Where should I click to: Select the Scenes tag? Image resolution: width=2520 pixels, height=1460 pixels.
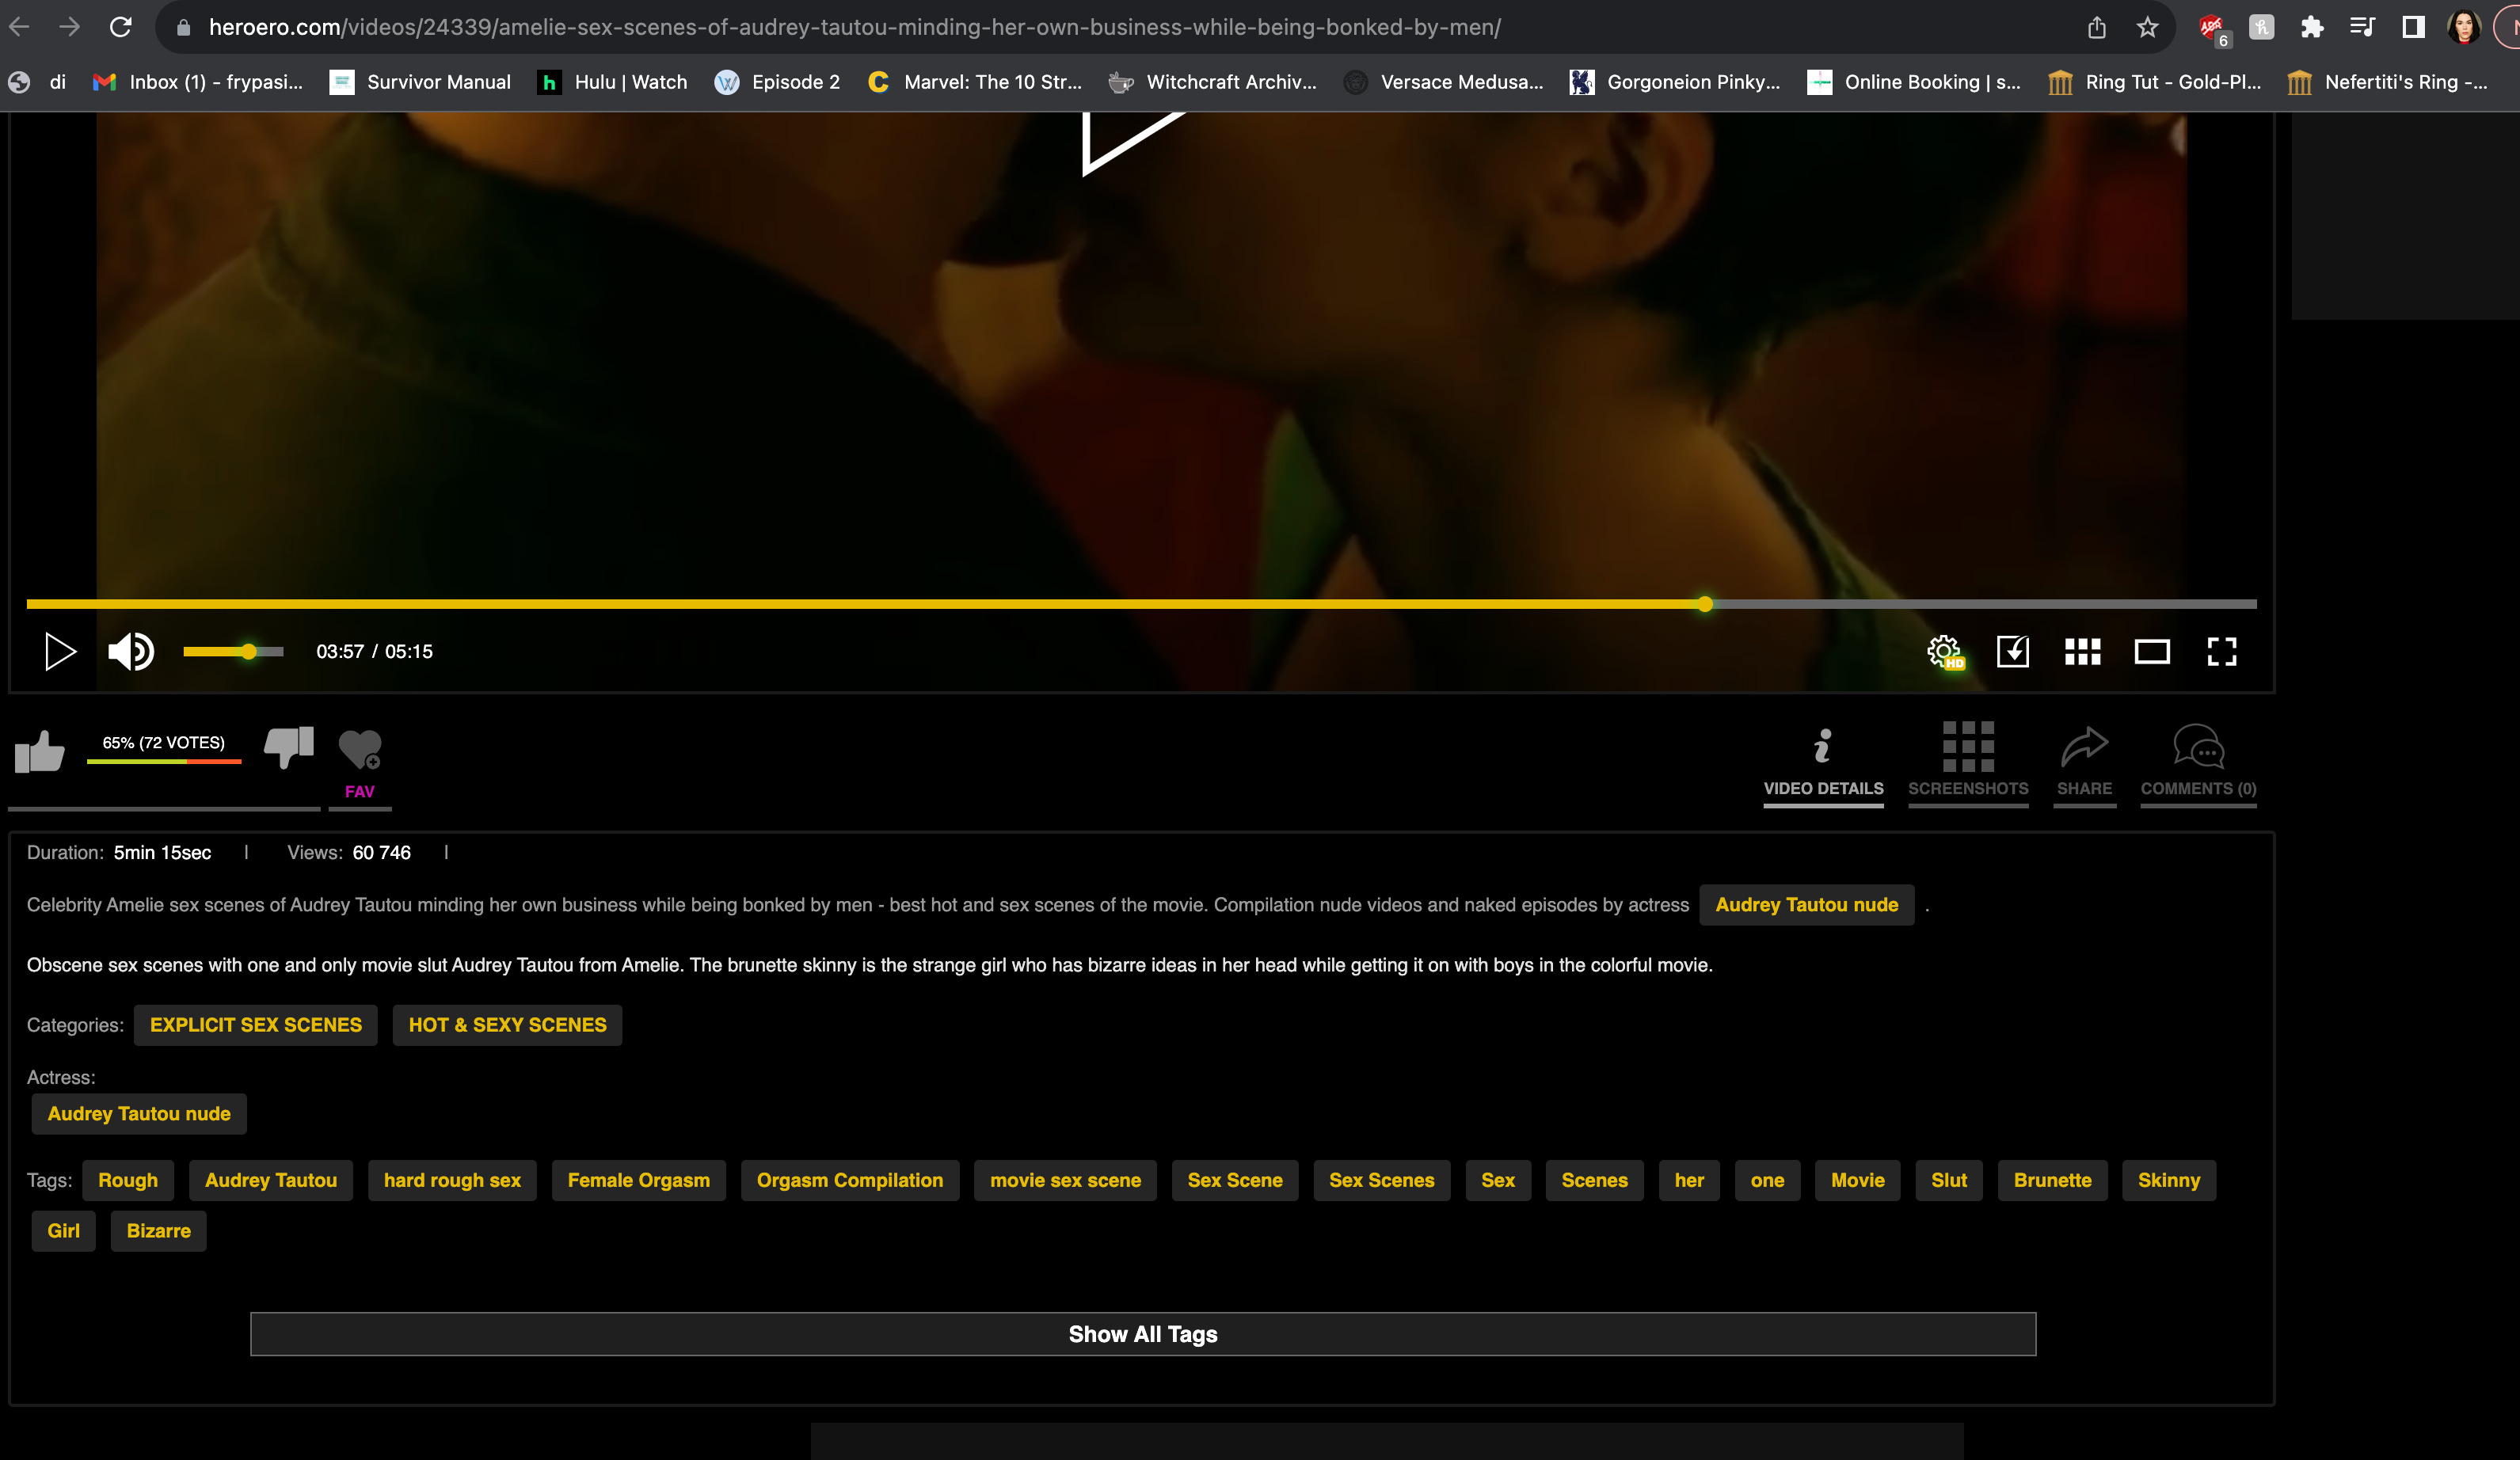pyautogui.click(x=1594, y=1180)
